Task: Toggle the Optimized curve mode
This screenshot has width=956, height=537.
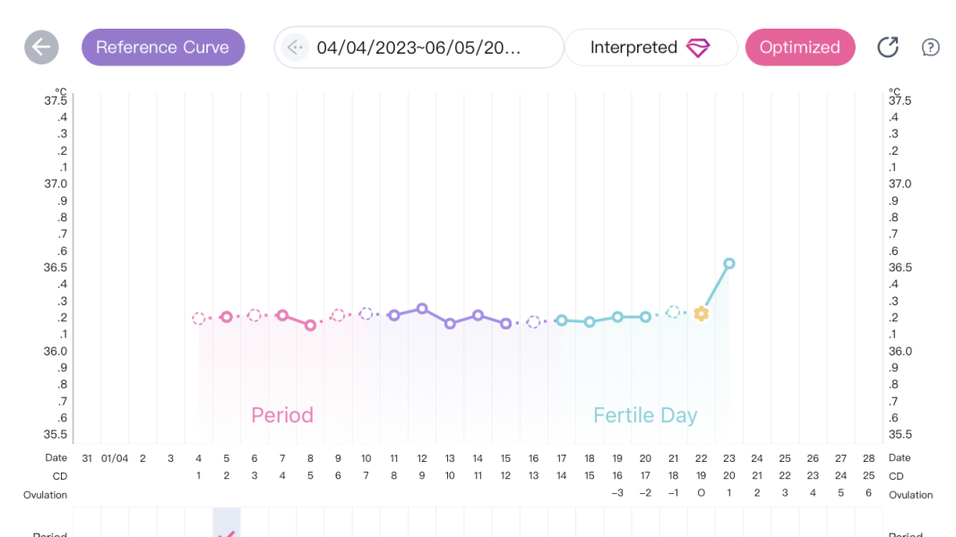Action: 799,47
